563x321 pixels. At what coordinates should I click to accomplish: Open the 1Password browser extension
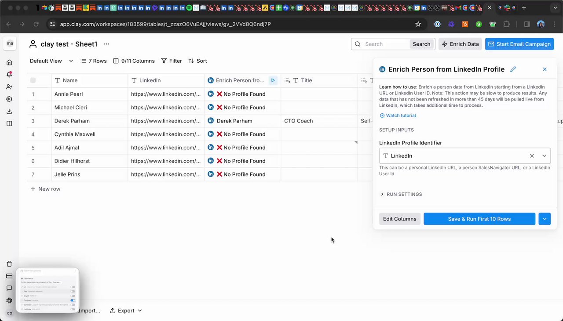pyautogui.click(x=437, y=24)
